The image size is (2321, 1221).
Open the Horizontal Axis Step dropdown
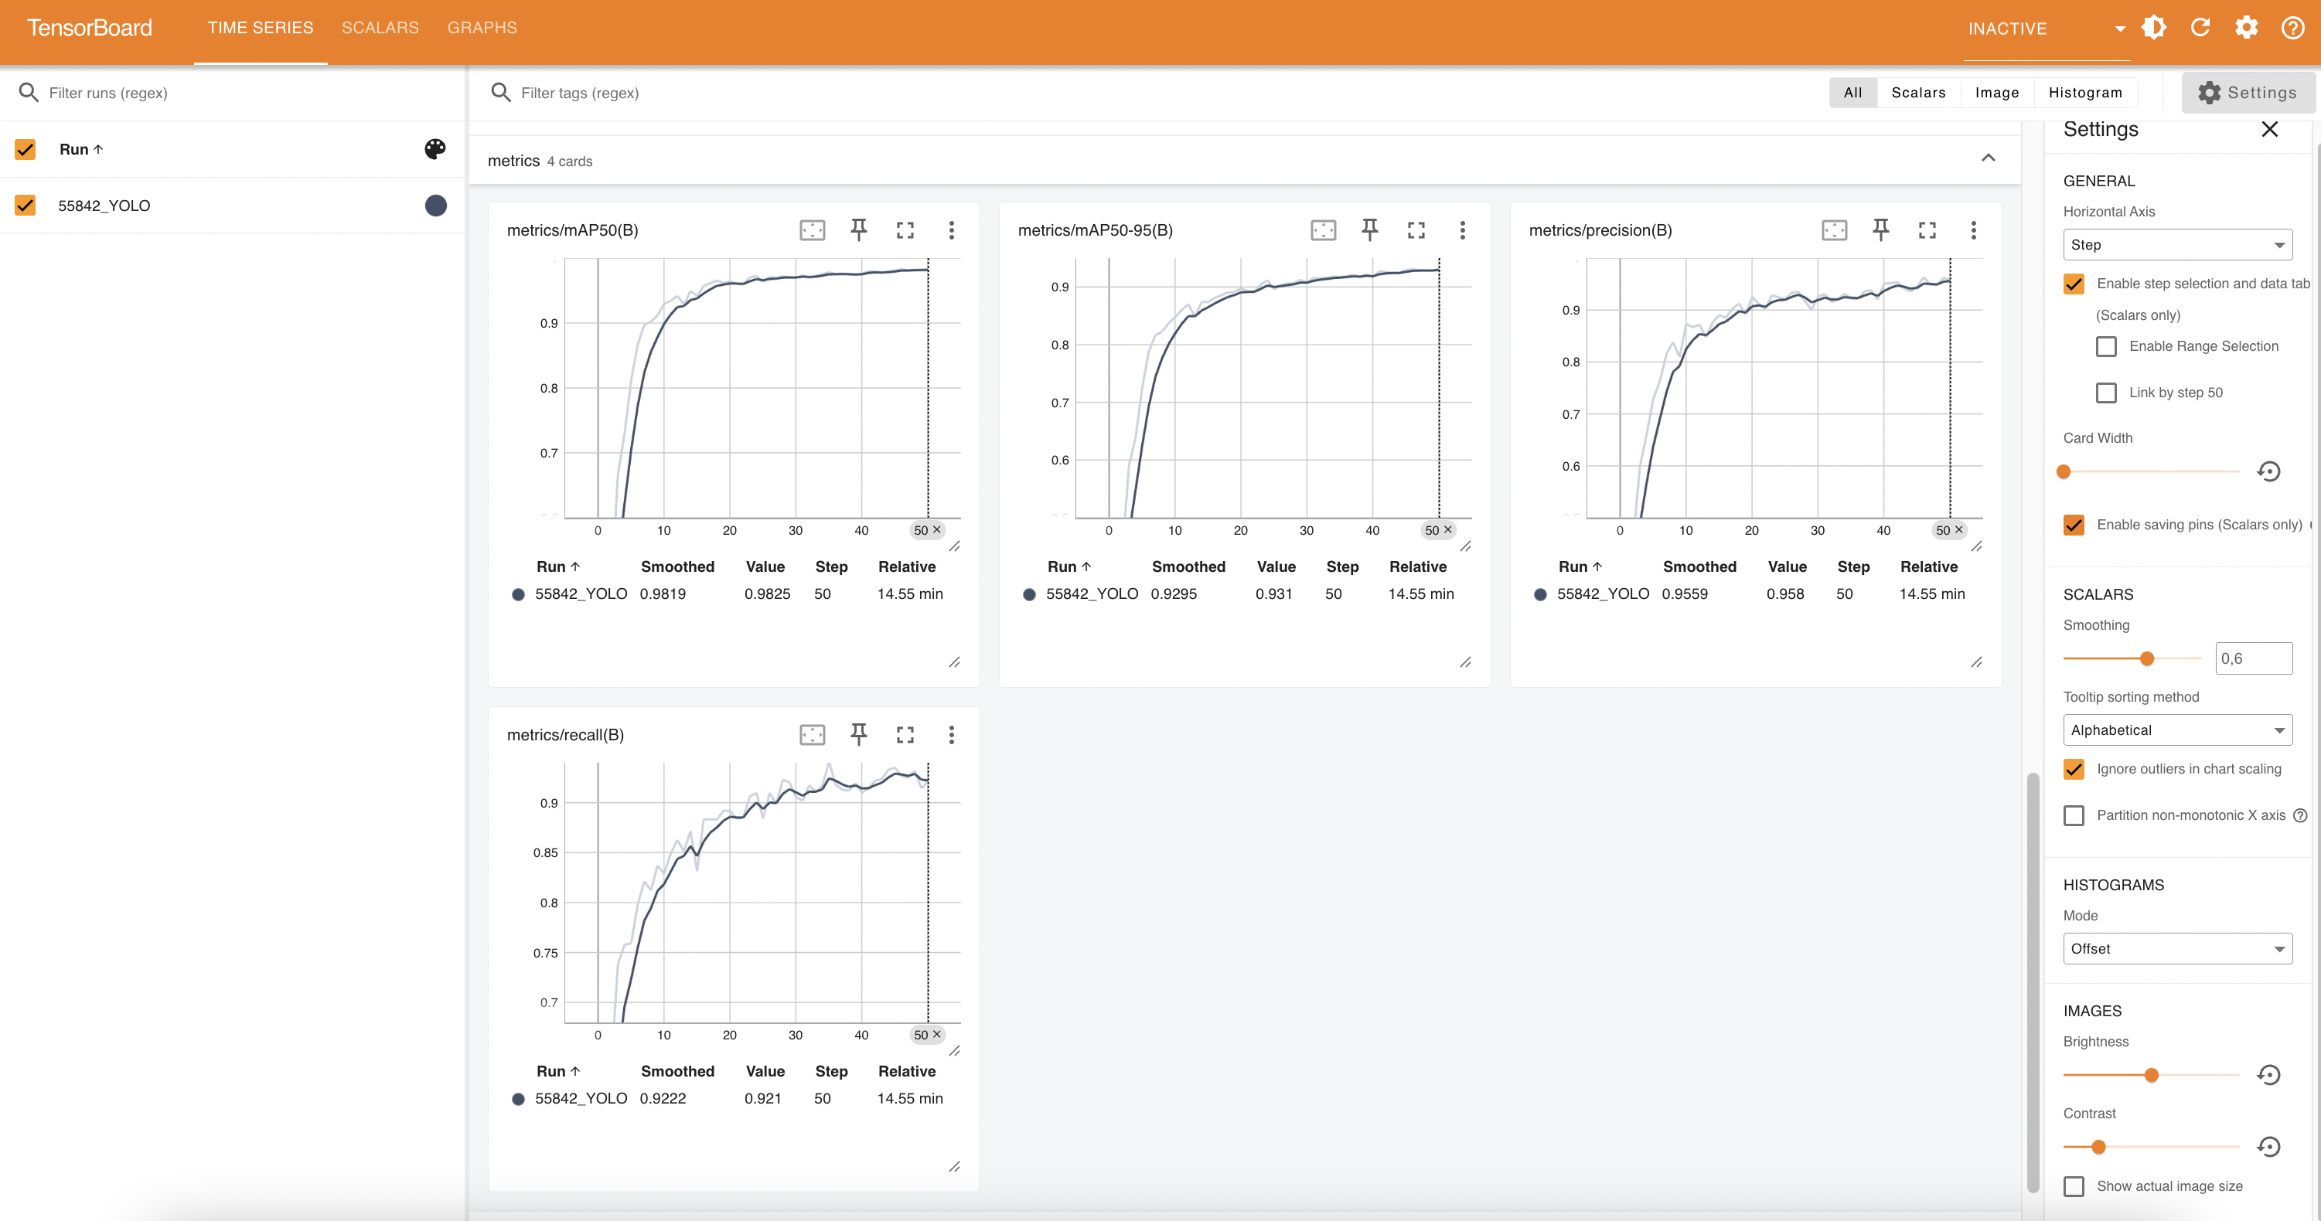click(x=2177, y=245)
